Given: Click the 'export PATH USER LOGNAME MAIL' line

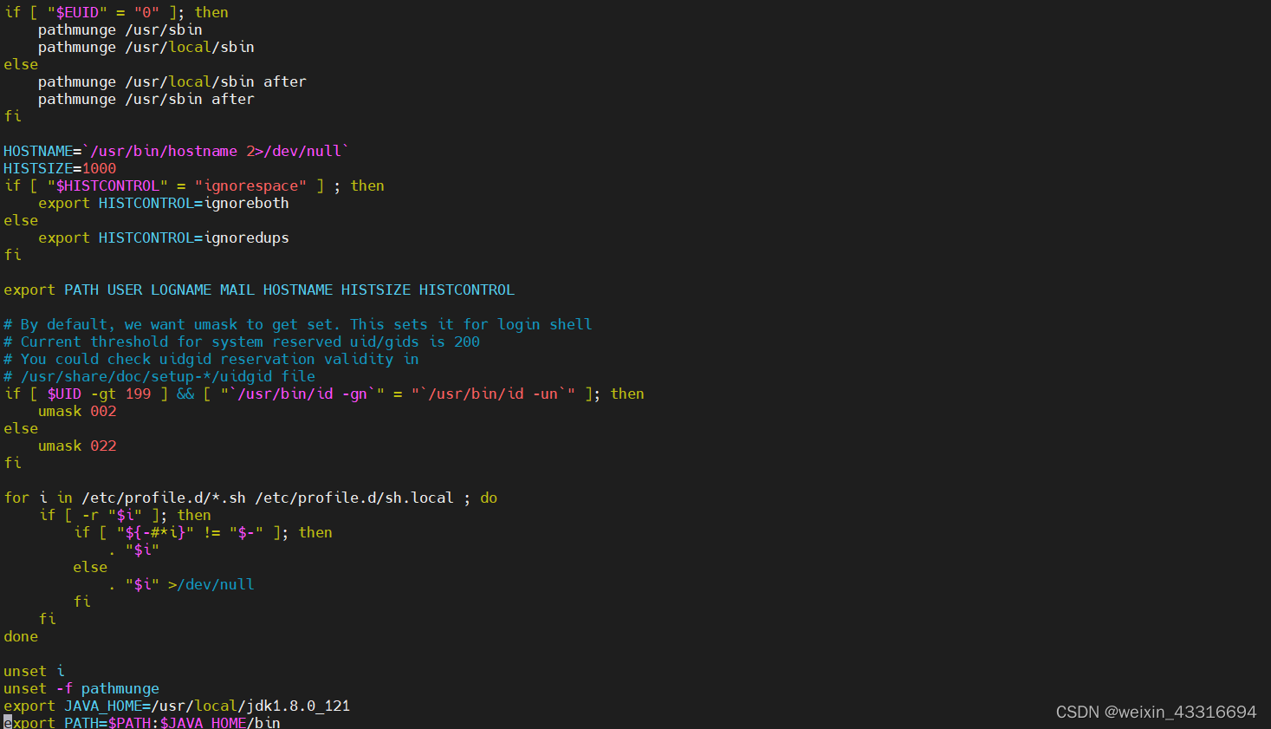Looking at the screenshot, I should click(259, 290).
